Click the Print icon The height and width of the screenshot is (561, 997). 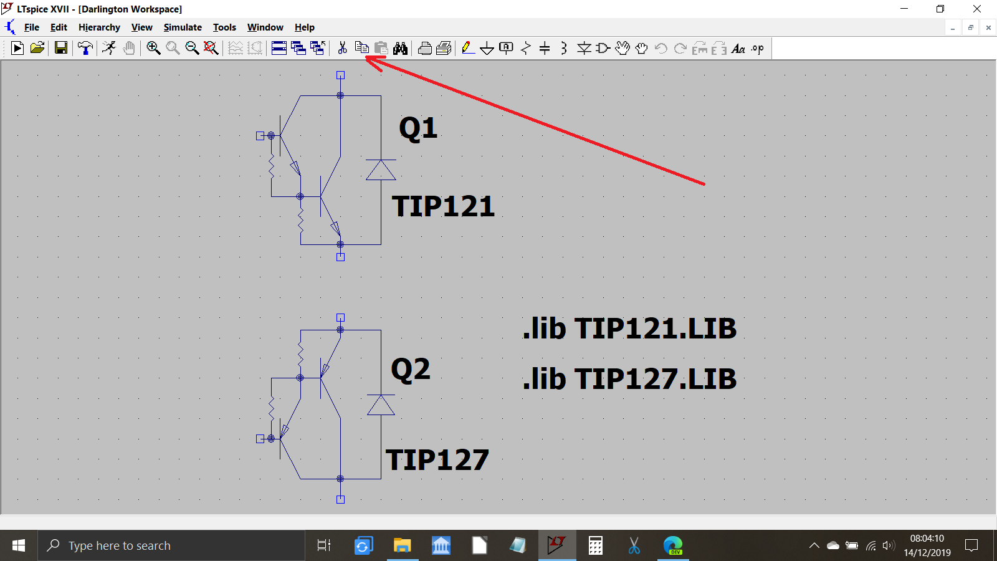(x=444, y=48)
